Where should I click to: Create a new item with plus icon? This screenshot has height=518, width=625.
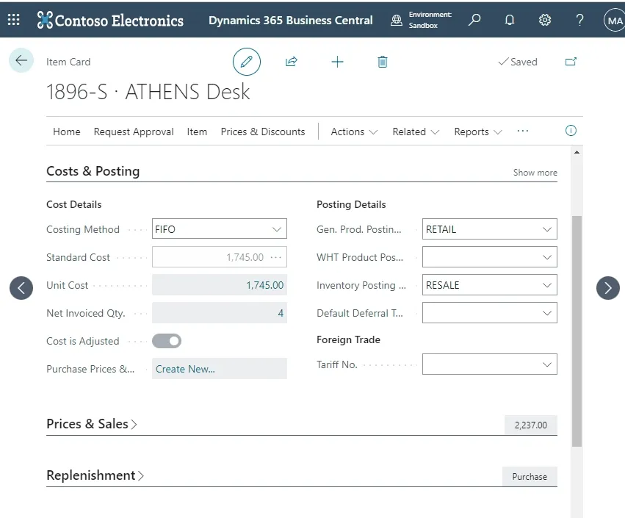[337, 62]
